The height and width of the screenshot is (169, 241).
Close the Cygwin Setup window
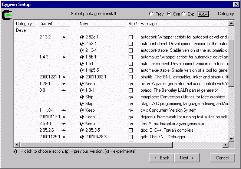[236, 4]
